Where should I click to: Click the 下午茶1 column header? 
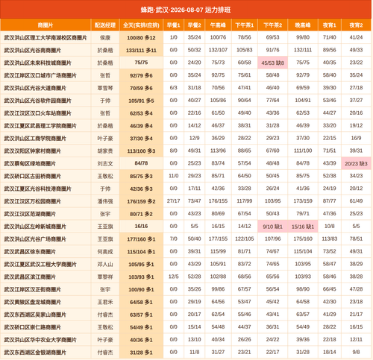coord(245,25)
